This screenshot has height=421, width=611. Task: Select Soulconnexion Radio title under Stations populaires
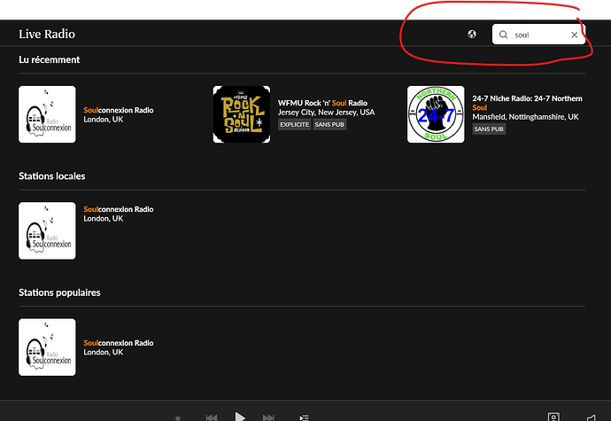point(118,342)
